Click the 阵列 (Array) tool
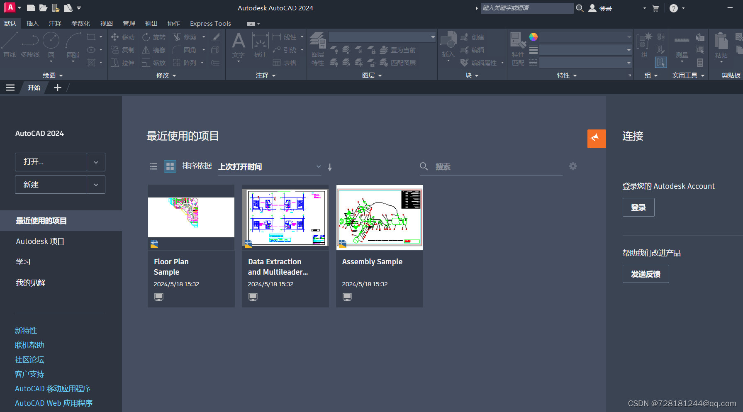The image size is (743, 412). 185,63
